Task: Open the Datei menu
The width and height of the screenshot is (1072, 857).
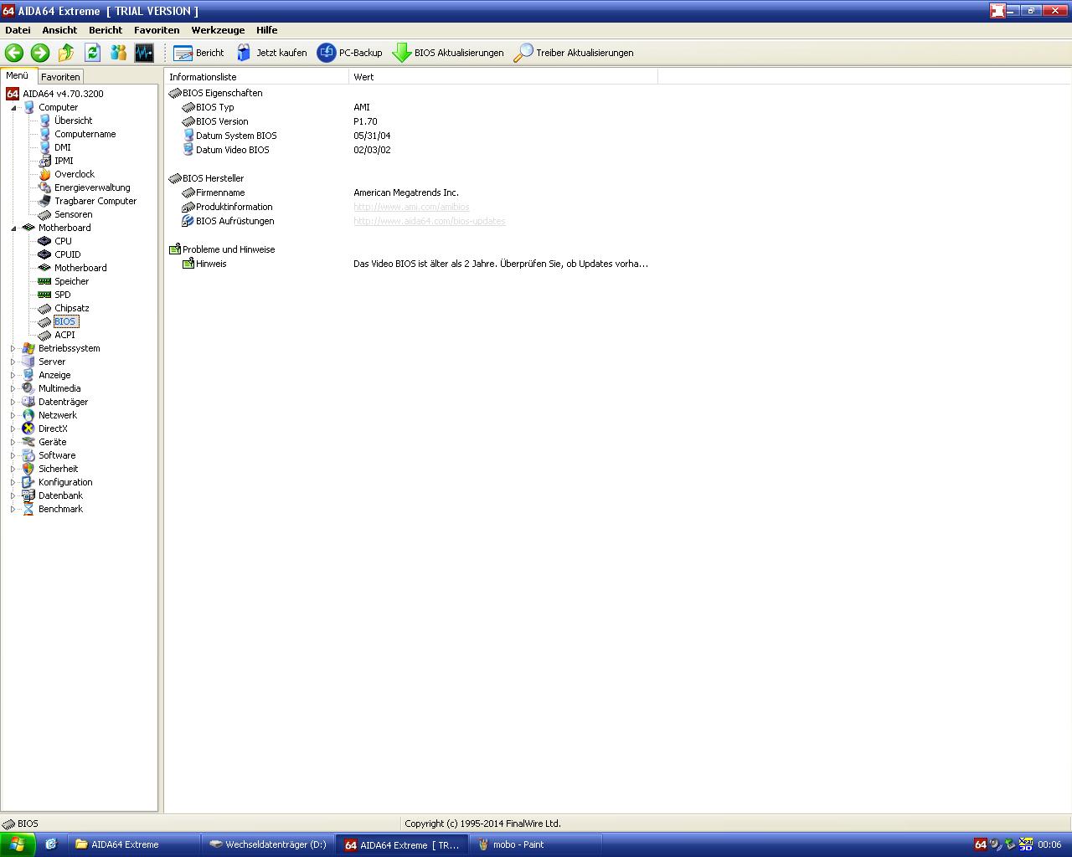Action: (x=18, y=30)
